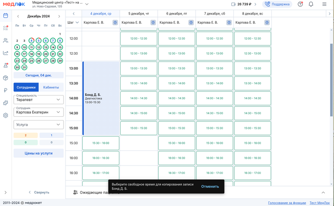This screenshot has height=206, width=334.
Task: Select the 8 декабря, вс day header
Action: coord(253,14)
